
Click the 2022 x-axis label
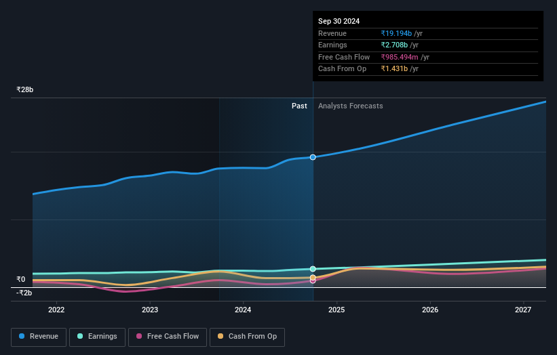tap(56, 310)
